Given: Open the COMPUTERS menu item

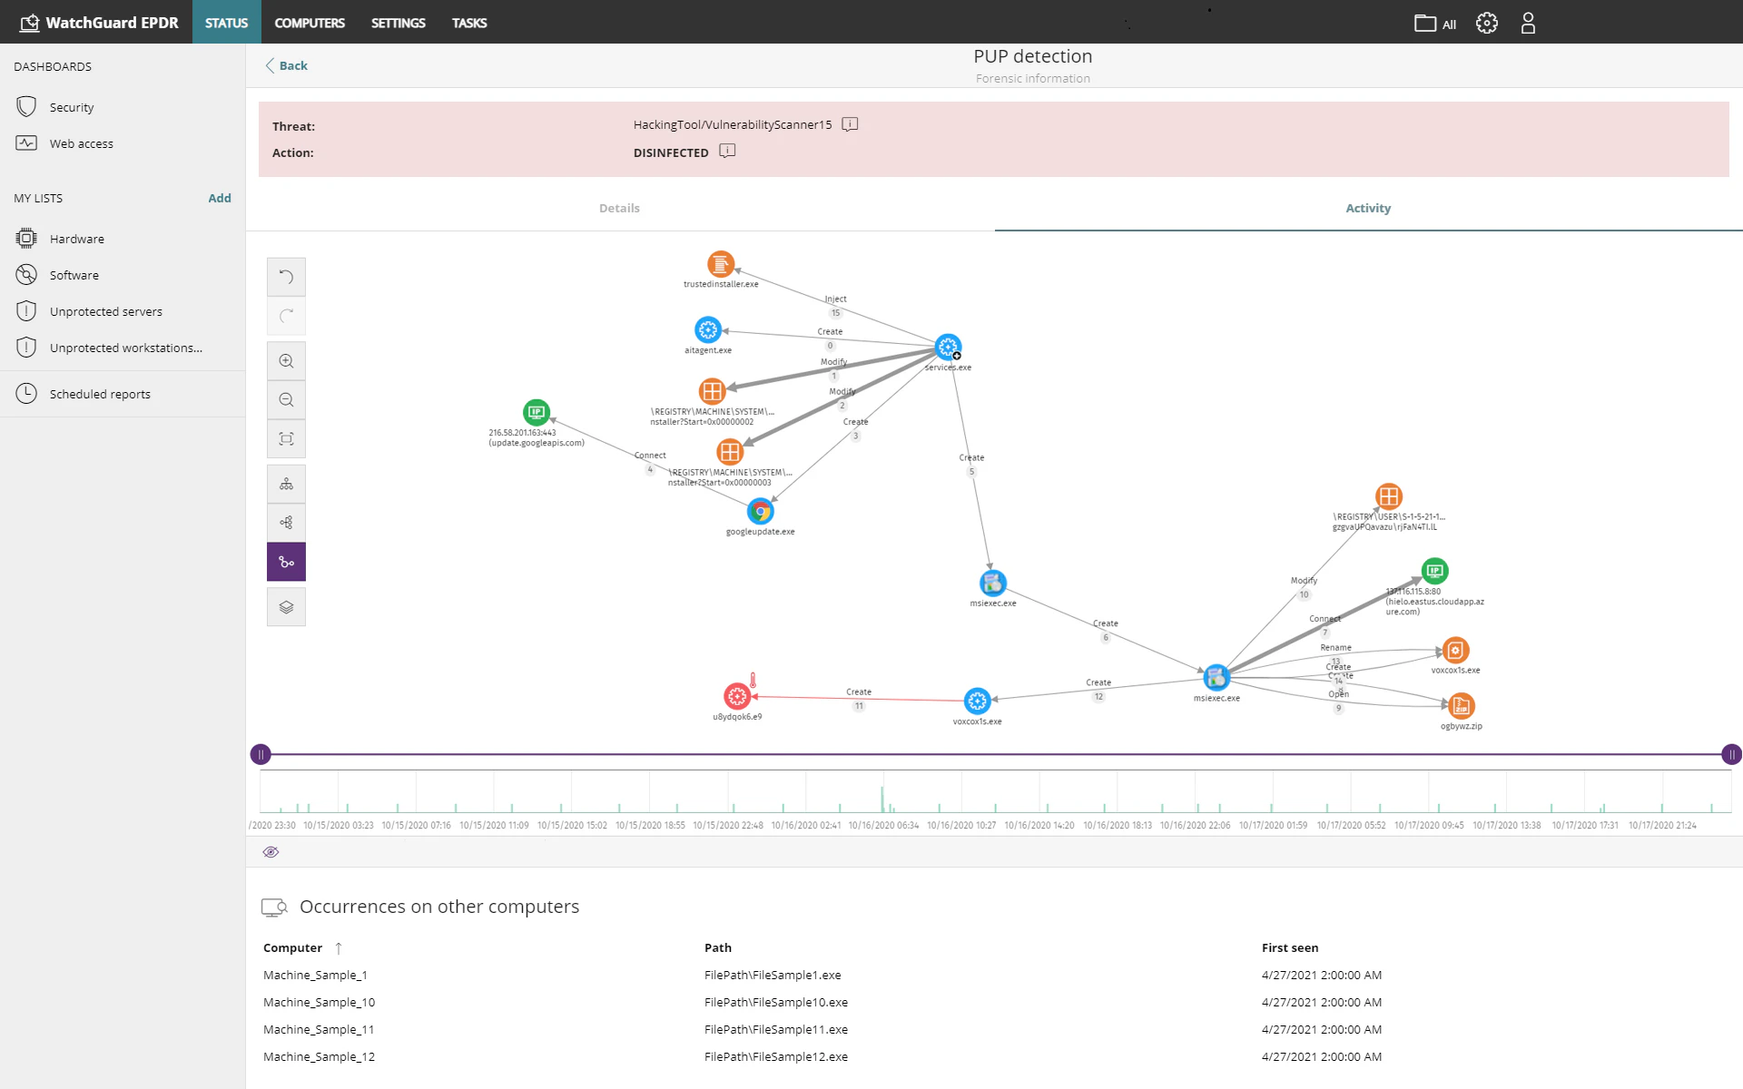Looking at the screenshot, I should pyautogui.click(x=309, y=23).
